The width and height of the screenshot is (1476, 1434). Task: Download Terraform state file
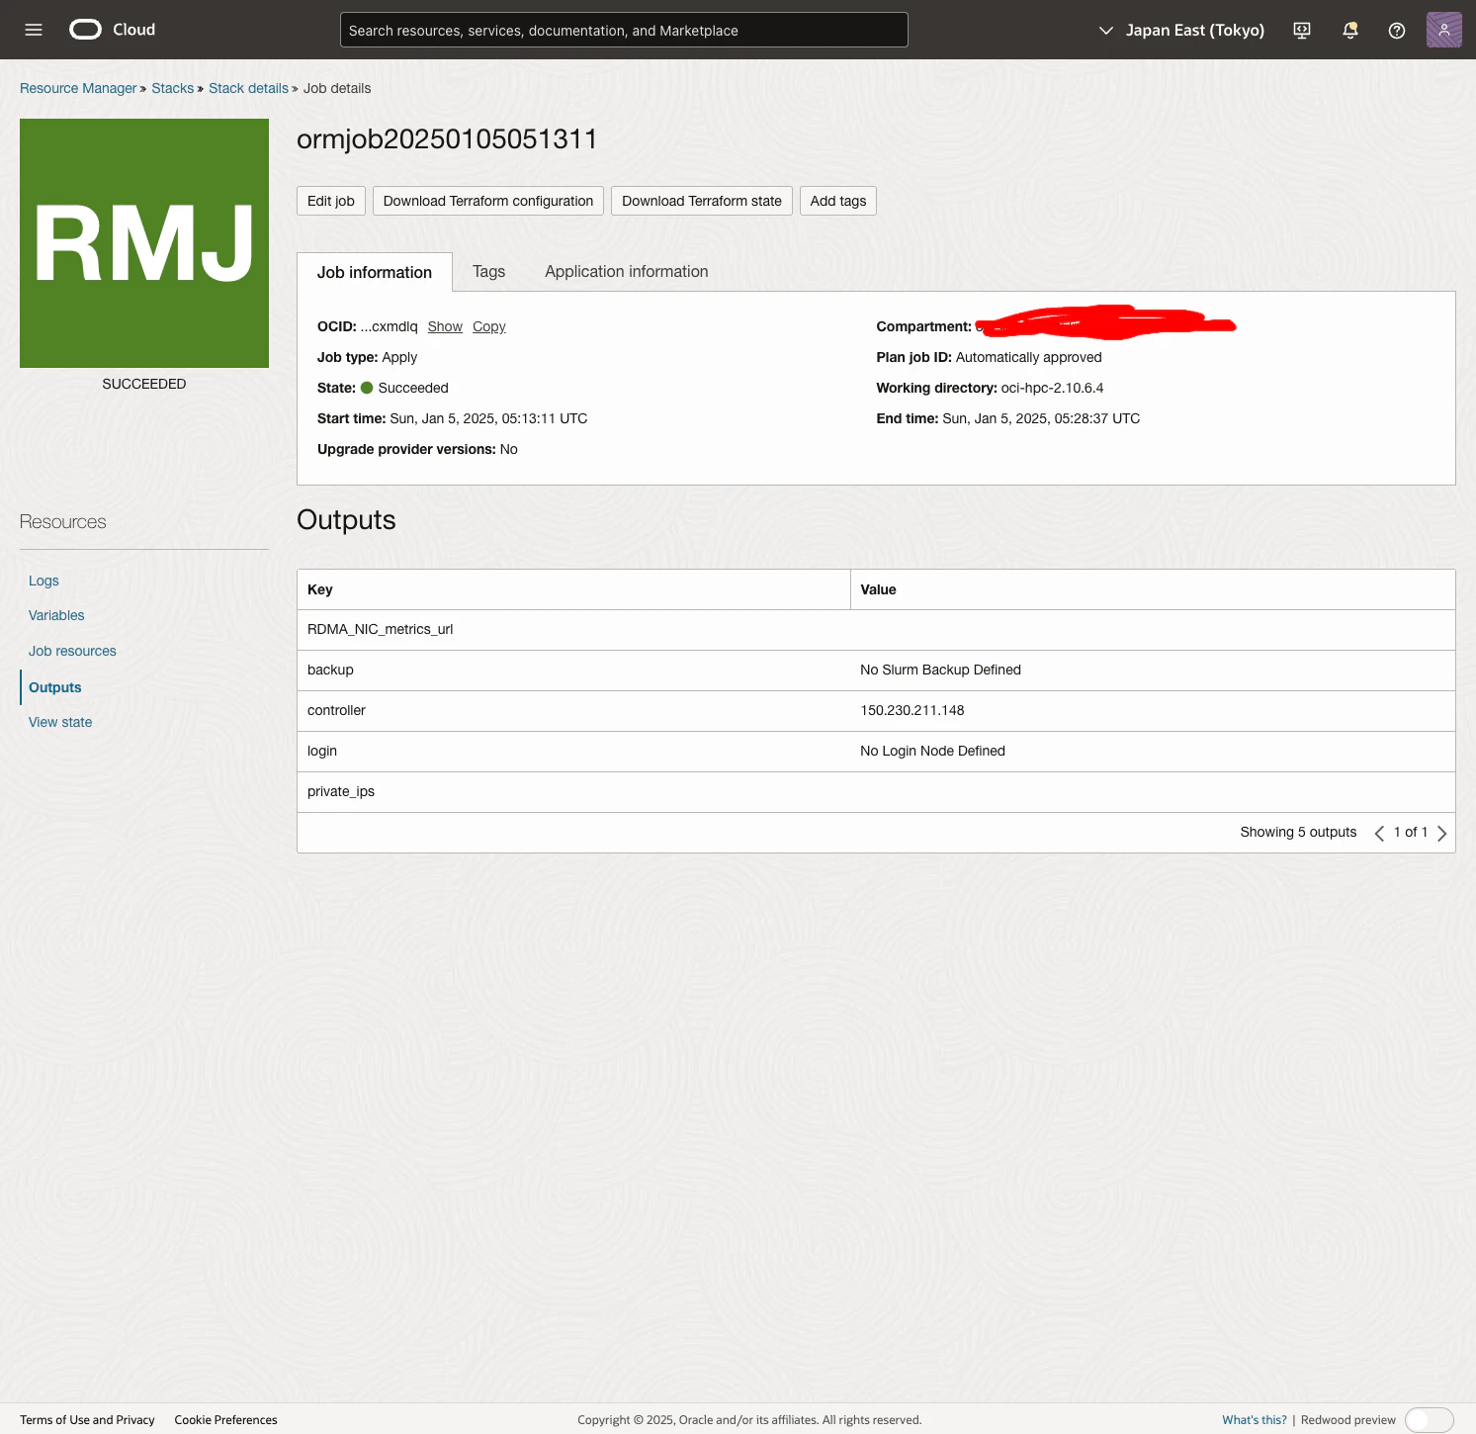point(702,201)
